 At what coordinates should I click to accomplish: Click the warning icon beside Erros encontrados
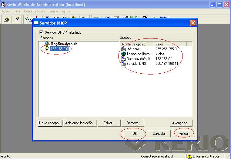189,156
